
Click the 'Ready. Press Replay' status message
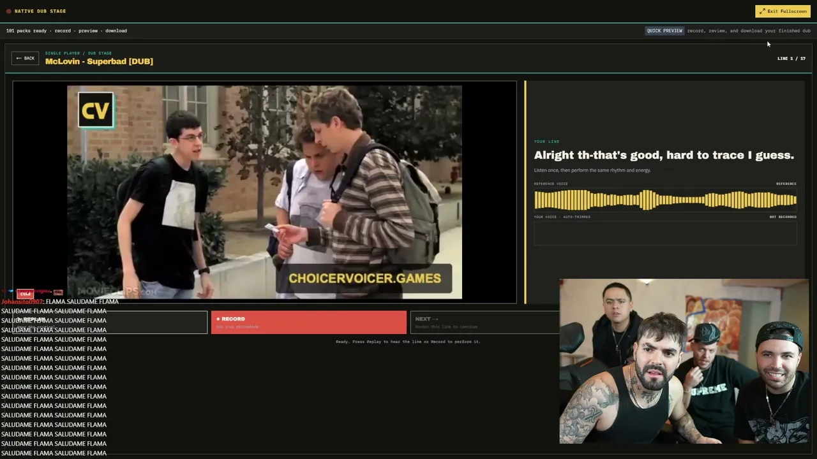[x=408, y=342]
